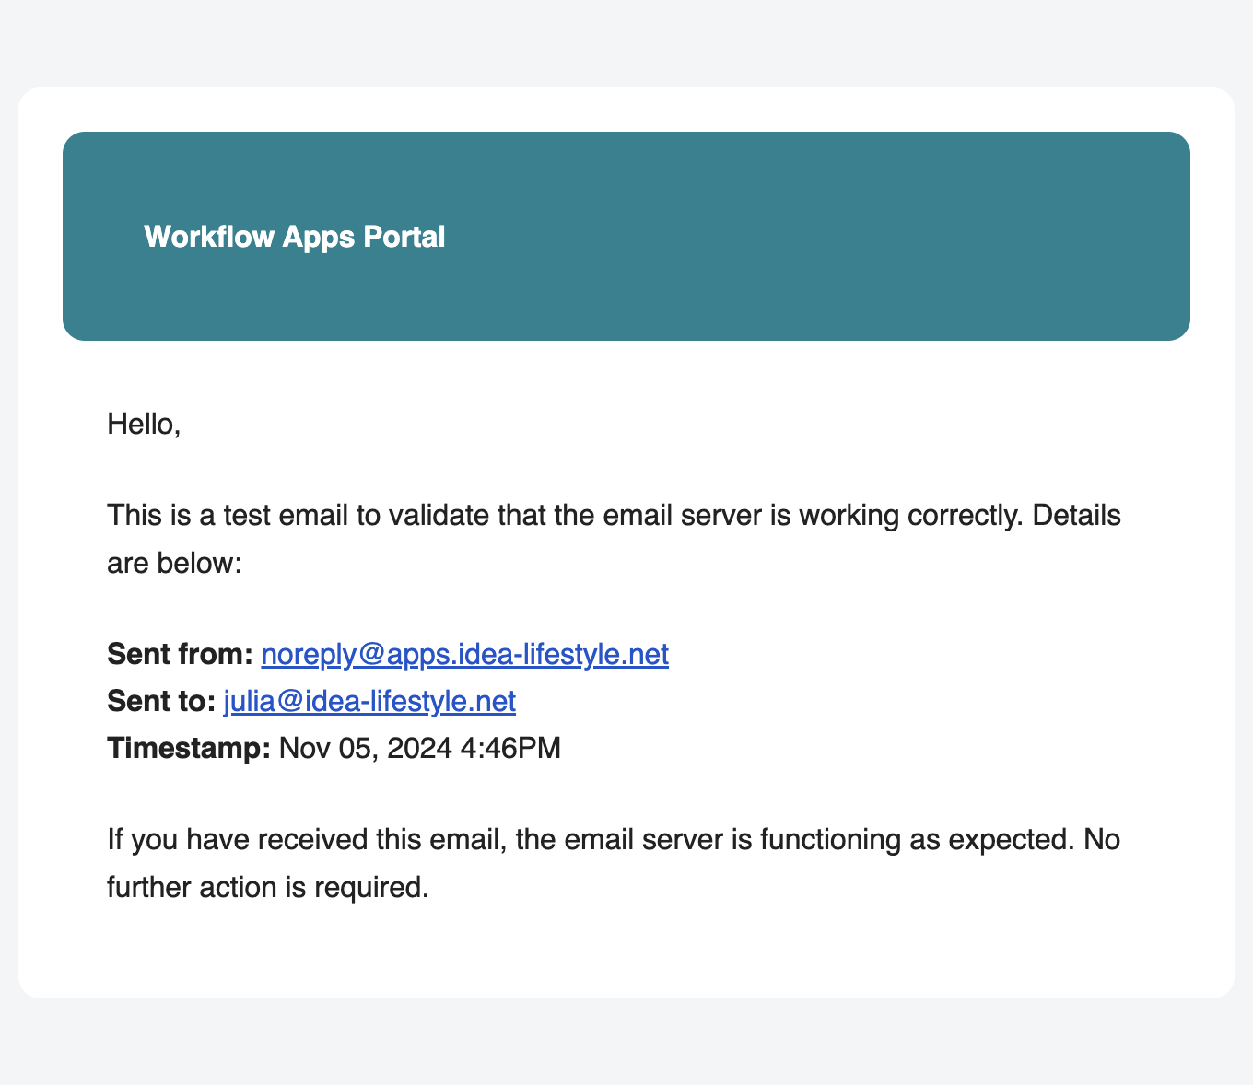Image resolution: width=1253 pixels, height=1085 pixels.
Task: Click the closing confirmation paragraph
Action: pyautogui.click(x=613, y=862)
